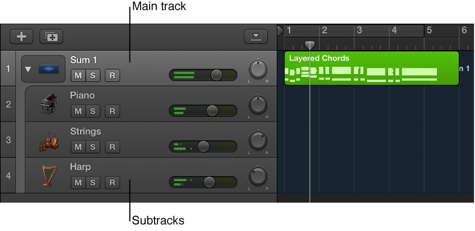Mute the Strings track
This screenshot has height=231, width=475.
[78, 147]
